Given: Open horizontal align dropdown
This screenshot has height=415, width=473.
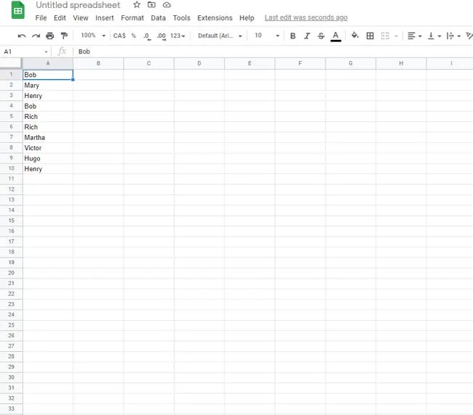Looking at the screenshot, I should (x=414, y=36).
